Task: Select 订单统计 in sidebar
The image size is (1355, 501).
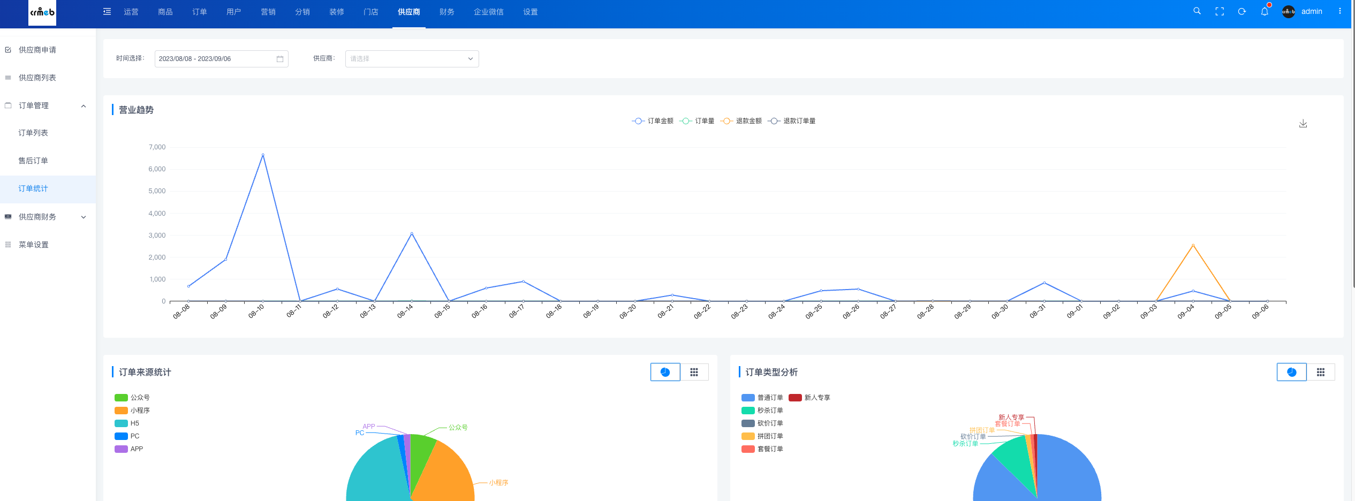Action: pos(48,189)
